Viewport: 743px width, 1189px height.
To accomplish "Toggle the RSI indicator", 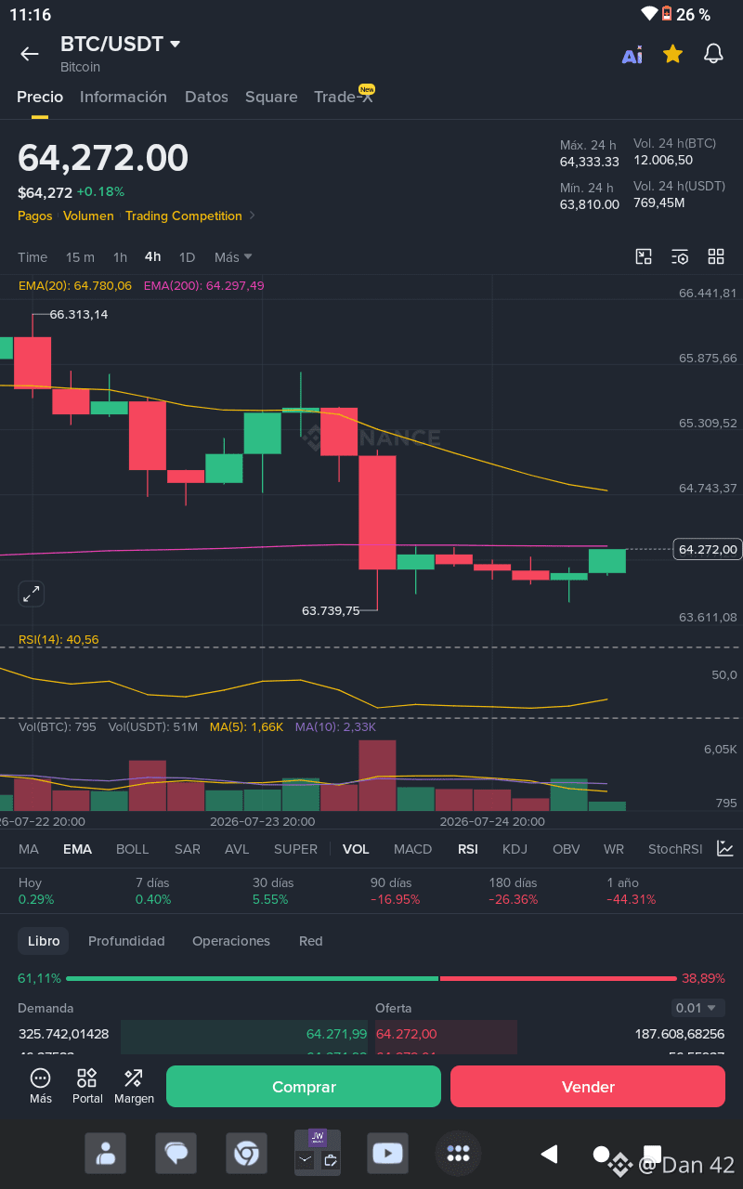I will coord(468,849).
